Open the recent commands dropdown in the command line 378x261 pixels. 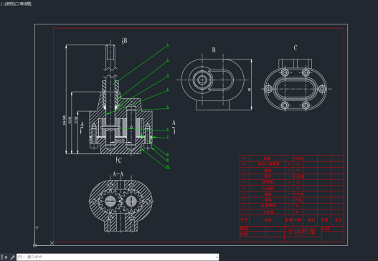click(x=22, y=257)
